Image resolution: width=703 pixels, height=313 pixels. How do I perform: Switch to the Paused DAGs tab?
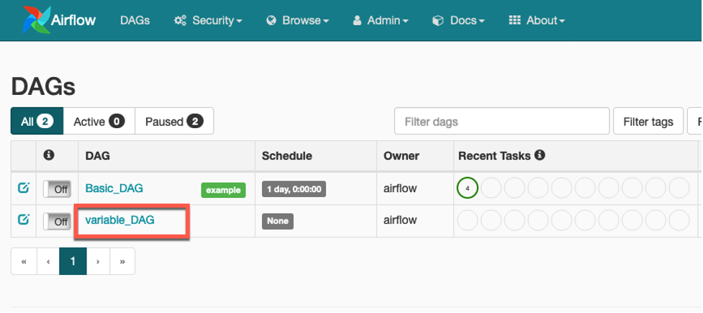coord(174,122)
